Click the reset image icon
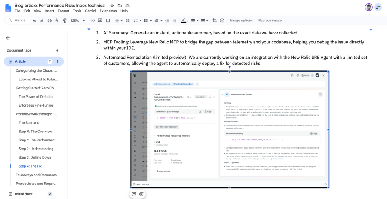This screenshot has height=199, width=387. click(x=222, y=21)
